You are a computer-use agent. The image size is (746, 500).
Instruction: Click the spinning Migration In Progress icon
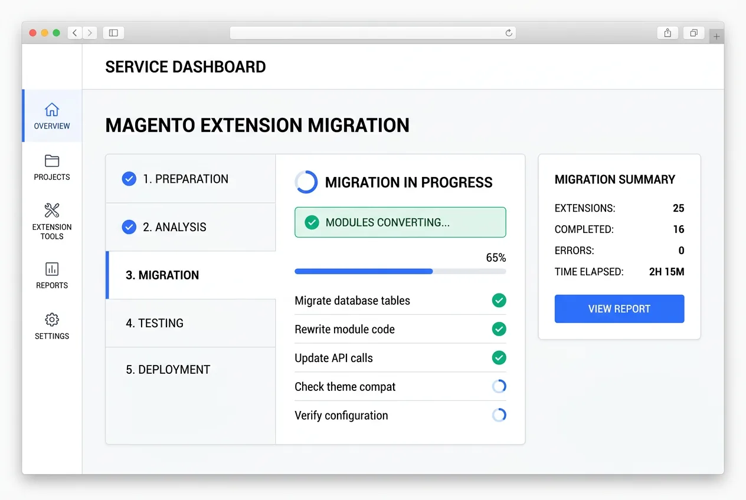coord(306,182)
